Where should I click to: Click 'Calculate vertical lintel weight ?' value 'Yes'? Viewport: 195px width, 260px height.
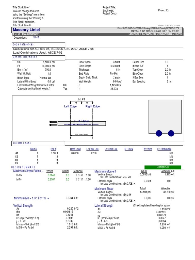tap(65, 89)
